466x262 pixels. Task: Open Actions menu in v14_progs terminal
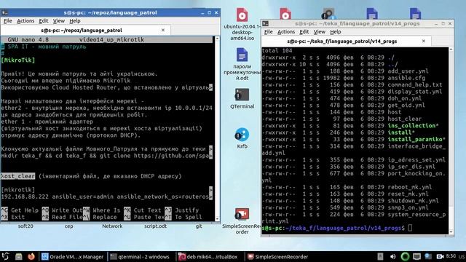point(286,32)
